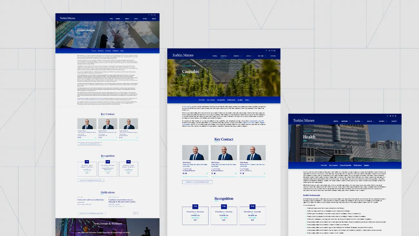Click the accessibility icon atop the Construction page
This screenshot has width=419, height=236.
pos(155,14)
